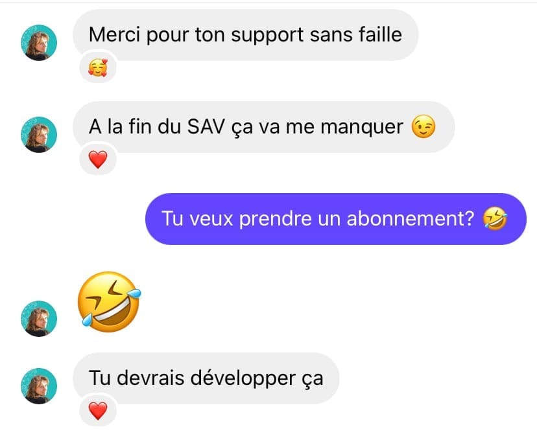Select the "Merci pour ton support sans faille" bubble
Image resolution: width=537 pixels, height=438 pixels.
tap(246, 35)
